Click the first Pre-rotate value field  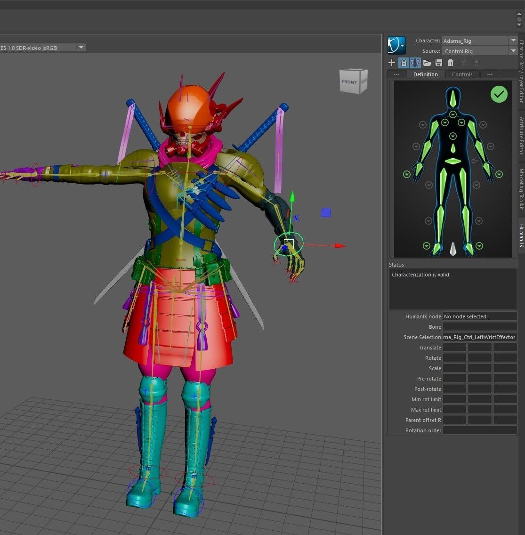pos(454,379)
